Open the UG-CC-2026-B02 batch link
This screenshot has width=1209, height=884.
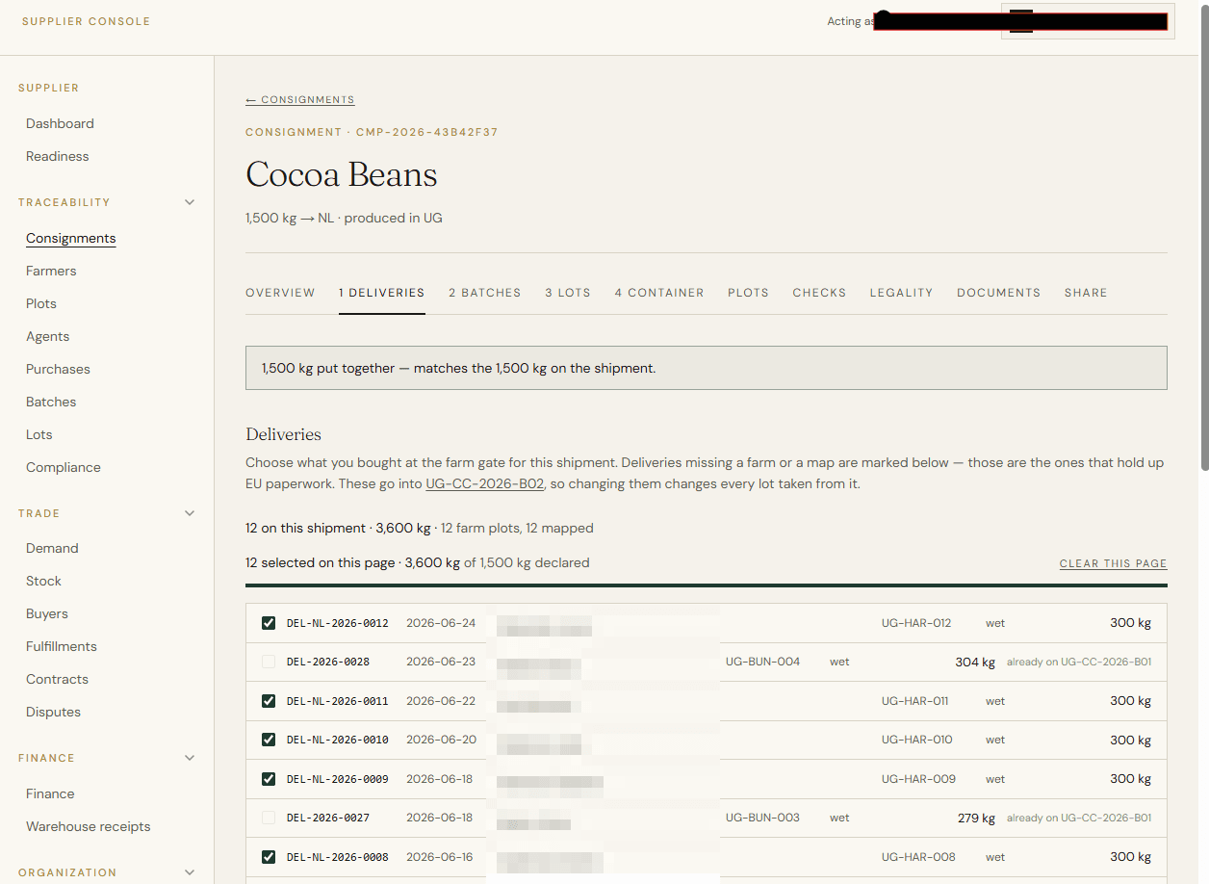click(485, 484)
